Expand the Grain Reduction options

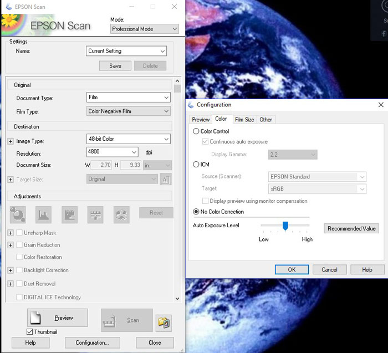(11, 245)
